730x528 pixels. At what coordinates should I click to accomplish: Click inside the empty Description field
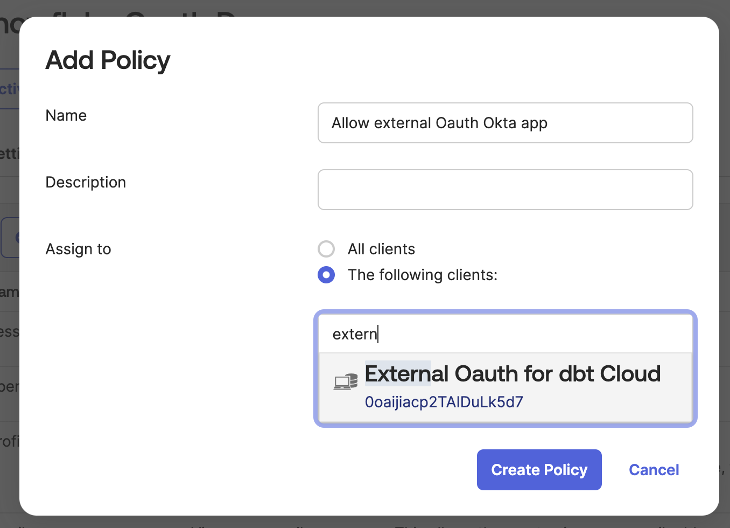505,190
